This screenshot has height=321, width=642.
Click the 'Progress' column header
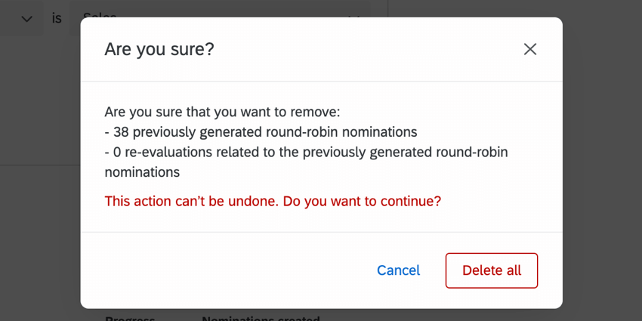pyautogui.click(x=130, y=317)
